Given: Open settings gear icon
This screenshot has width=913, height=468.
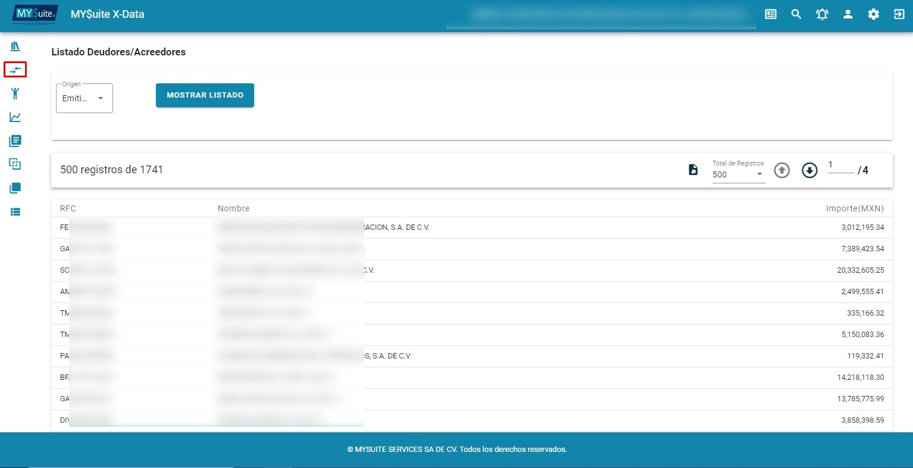Looking at the screenshot, I should tap(873, 14).
